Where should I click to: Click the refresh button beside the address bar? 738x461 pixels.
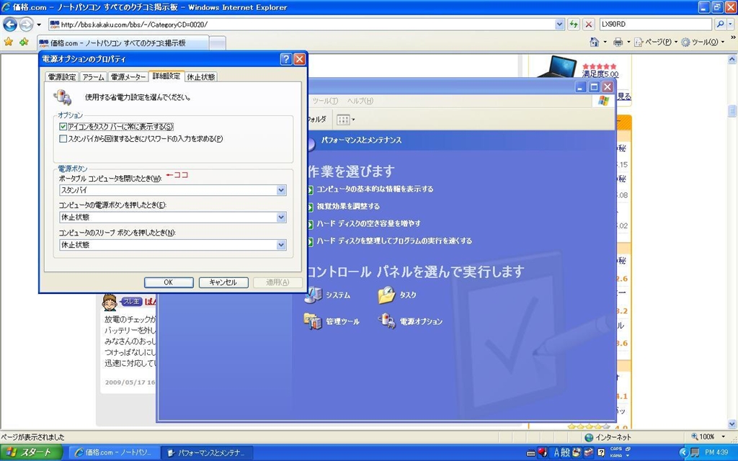(x=573, y=24)
